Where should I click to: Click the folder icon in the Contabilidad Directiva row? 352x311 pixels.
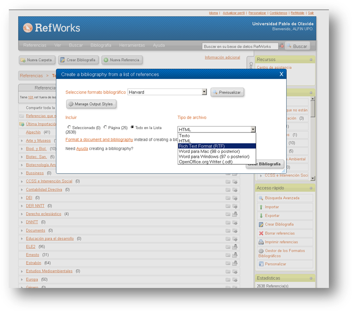tap(228, 190)
